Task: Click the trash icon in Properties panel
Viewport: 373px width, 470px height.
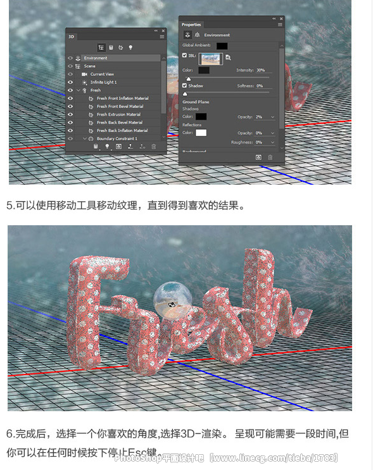Action: pos(270,158)
